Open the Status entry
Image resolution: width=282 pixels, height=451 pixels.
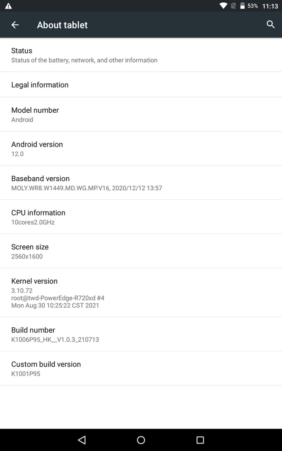pos(141,55)
